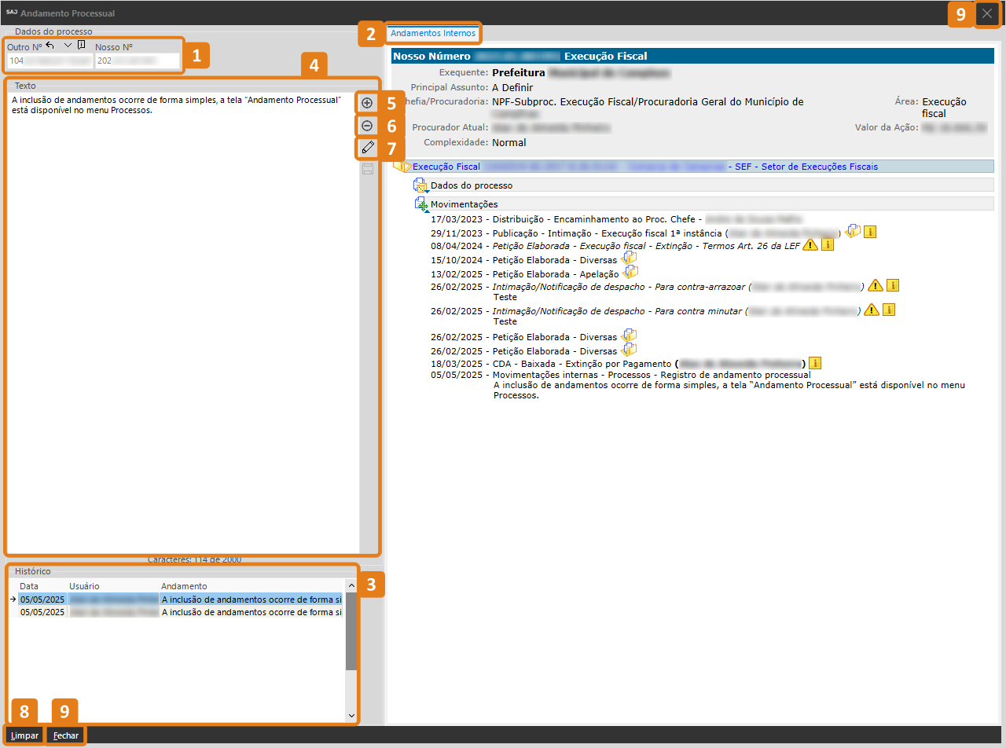
Task: Click the add new andamento plus icon
Action: [x=367, y=103]
